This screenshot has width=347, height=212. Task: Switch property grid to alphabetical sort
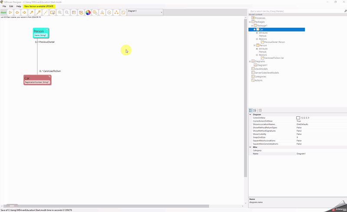[x=255, y=110]
